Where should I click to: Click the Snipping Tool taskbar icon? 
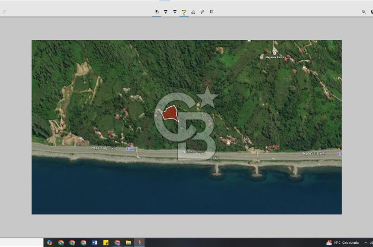coord(140,243)
